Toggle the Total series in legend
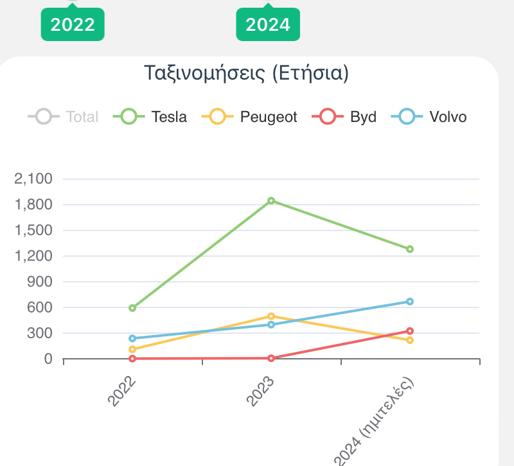The image size is (514, 466). click(63, 117)
